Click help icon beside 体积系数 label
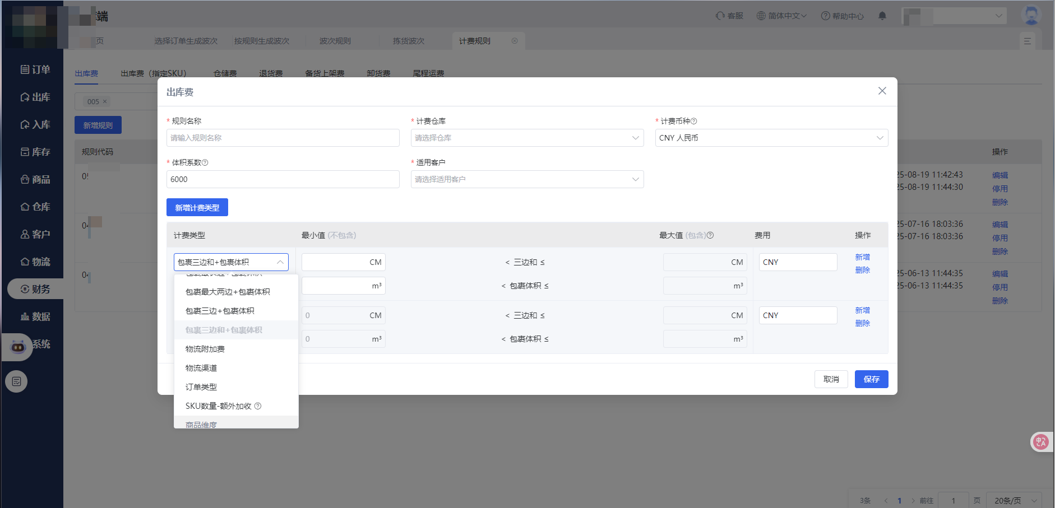The width and height of the screenshot is (1055, 508). tap(205, 163)
